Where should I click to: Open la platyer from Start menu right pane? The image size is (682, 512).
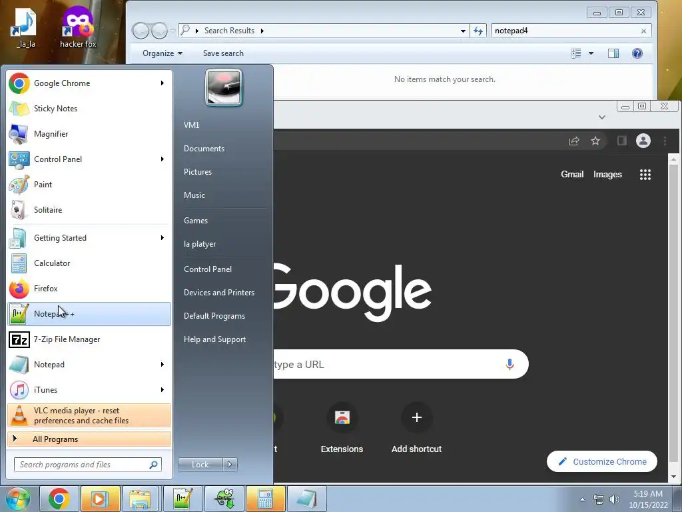pyautogui.click(x=200, y=244)
